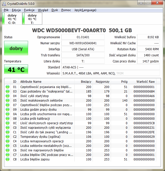The image size is (165, 171).
Task: Click the green status circle for attribute 01
Action: [8, 87]
